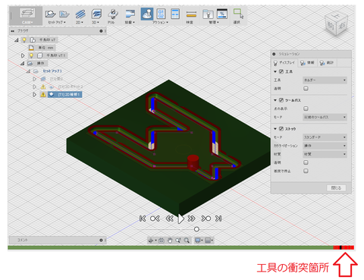Open the 工具 ホルダー dropdown

tap(325, 80)
